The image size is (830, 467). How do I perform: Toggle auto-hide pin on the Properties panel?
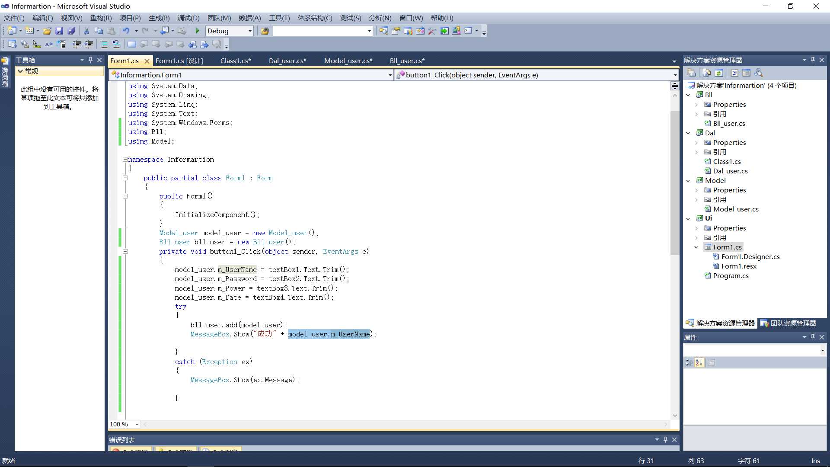[813, 337]
